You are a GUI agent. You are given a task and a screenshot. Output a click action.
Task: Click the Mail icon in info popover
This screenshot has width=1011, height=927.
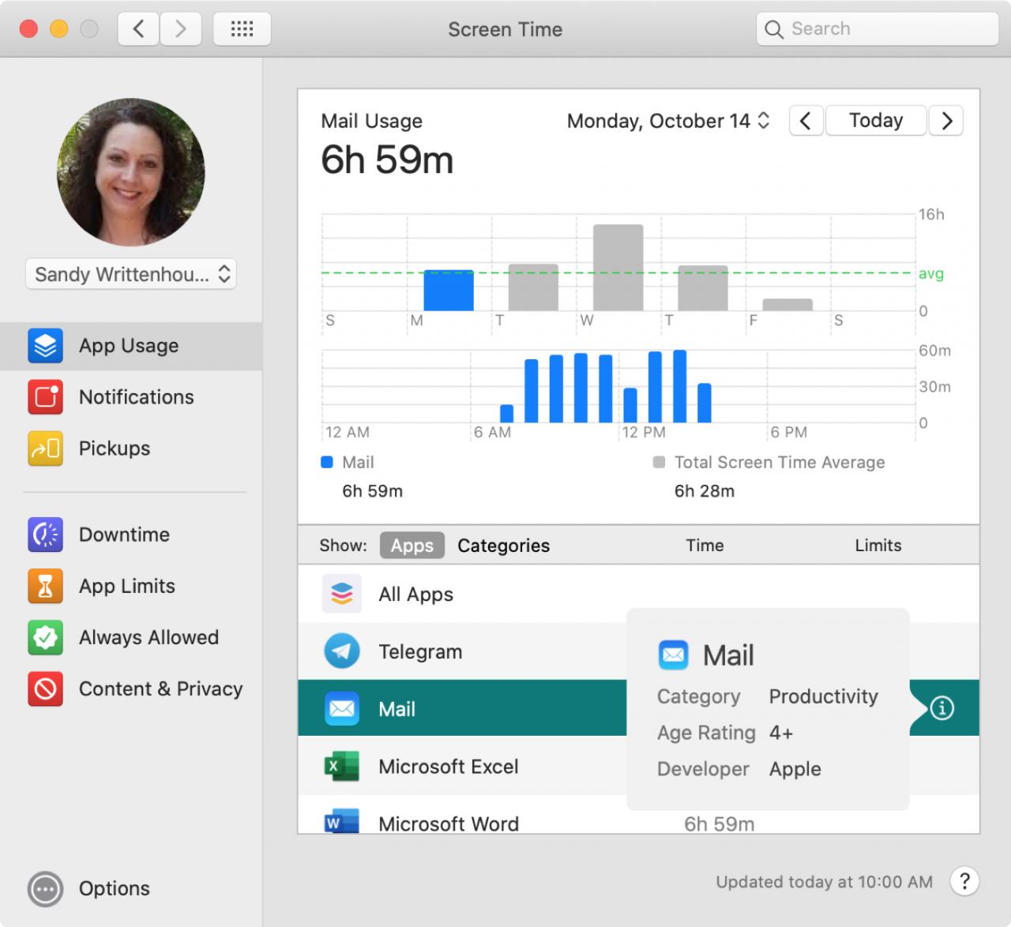(673, 655)
